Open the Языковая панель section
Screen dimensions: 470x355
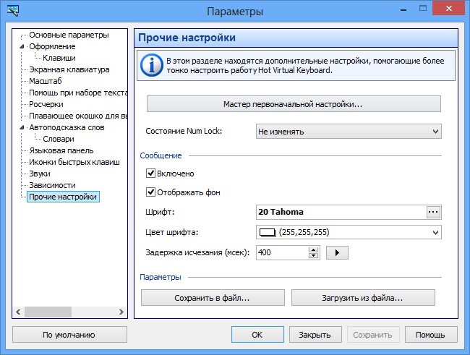click(x=61, y=150)
